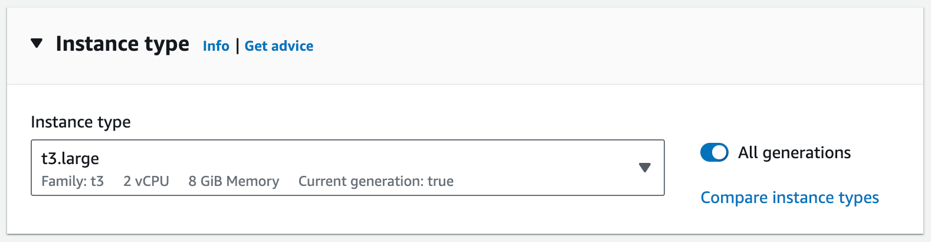Click the All generations label text
Image resolution: width=931 pixels, height=242 pixels.
click(x=794, y=153)
